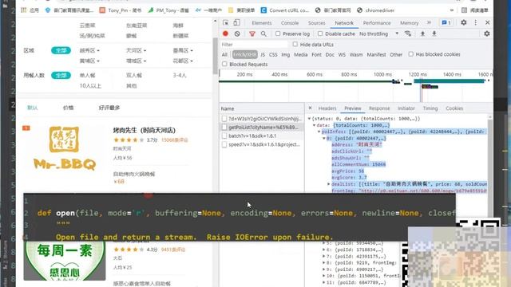Open the Convert cURL bookmark
This screenshot has height=287, width=511.
(285, 10)
